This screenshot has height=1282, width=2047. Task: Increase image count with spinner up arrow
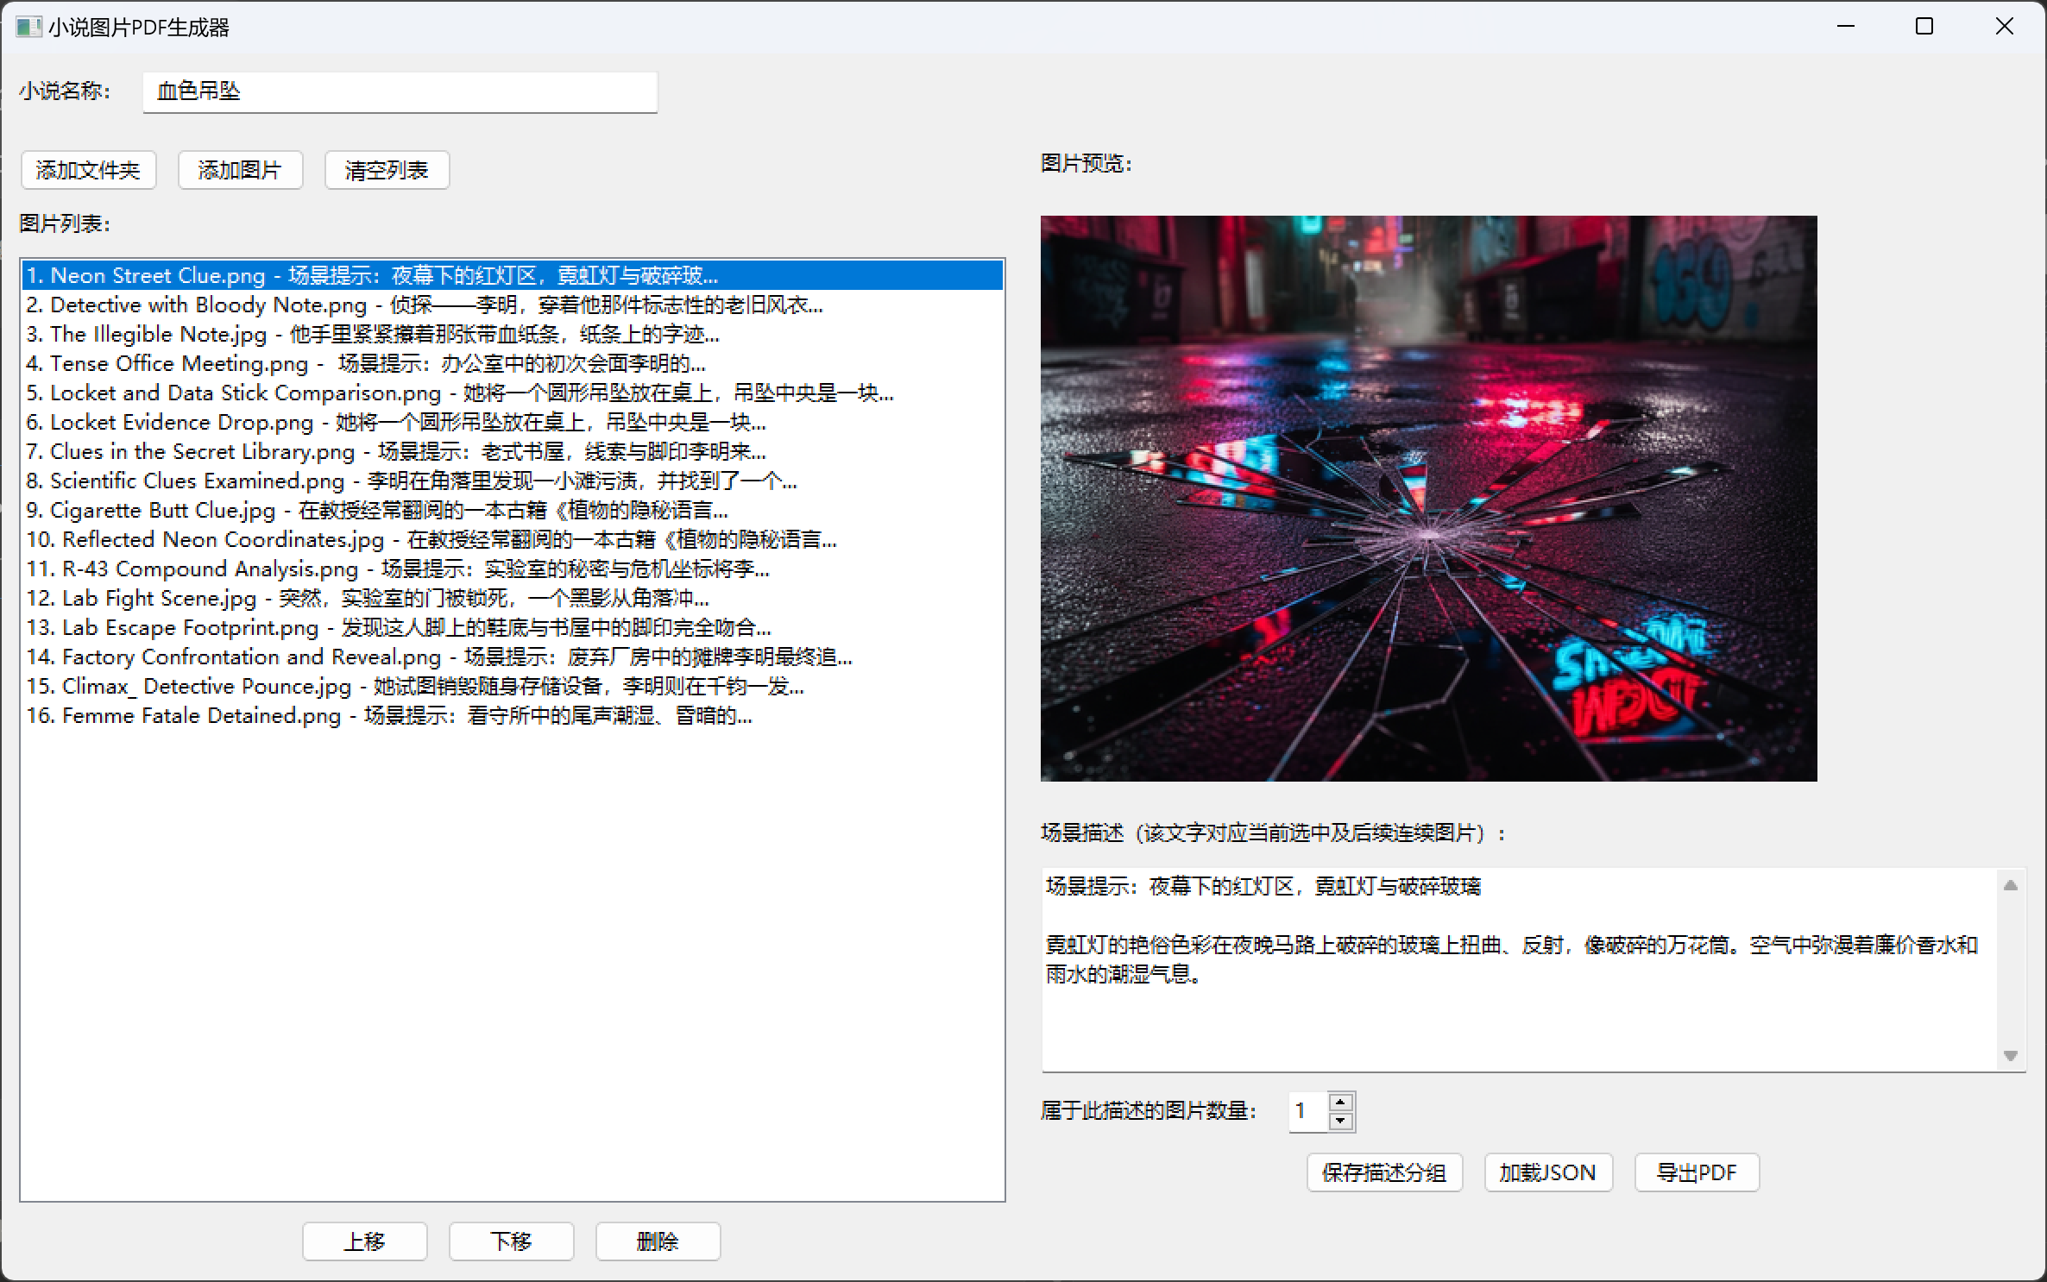pyautogui.click(x=1340, y=1102)
